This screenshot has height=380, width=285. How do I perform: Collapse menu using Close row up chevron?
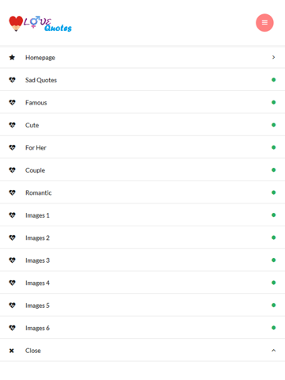tap(274, 351)
